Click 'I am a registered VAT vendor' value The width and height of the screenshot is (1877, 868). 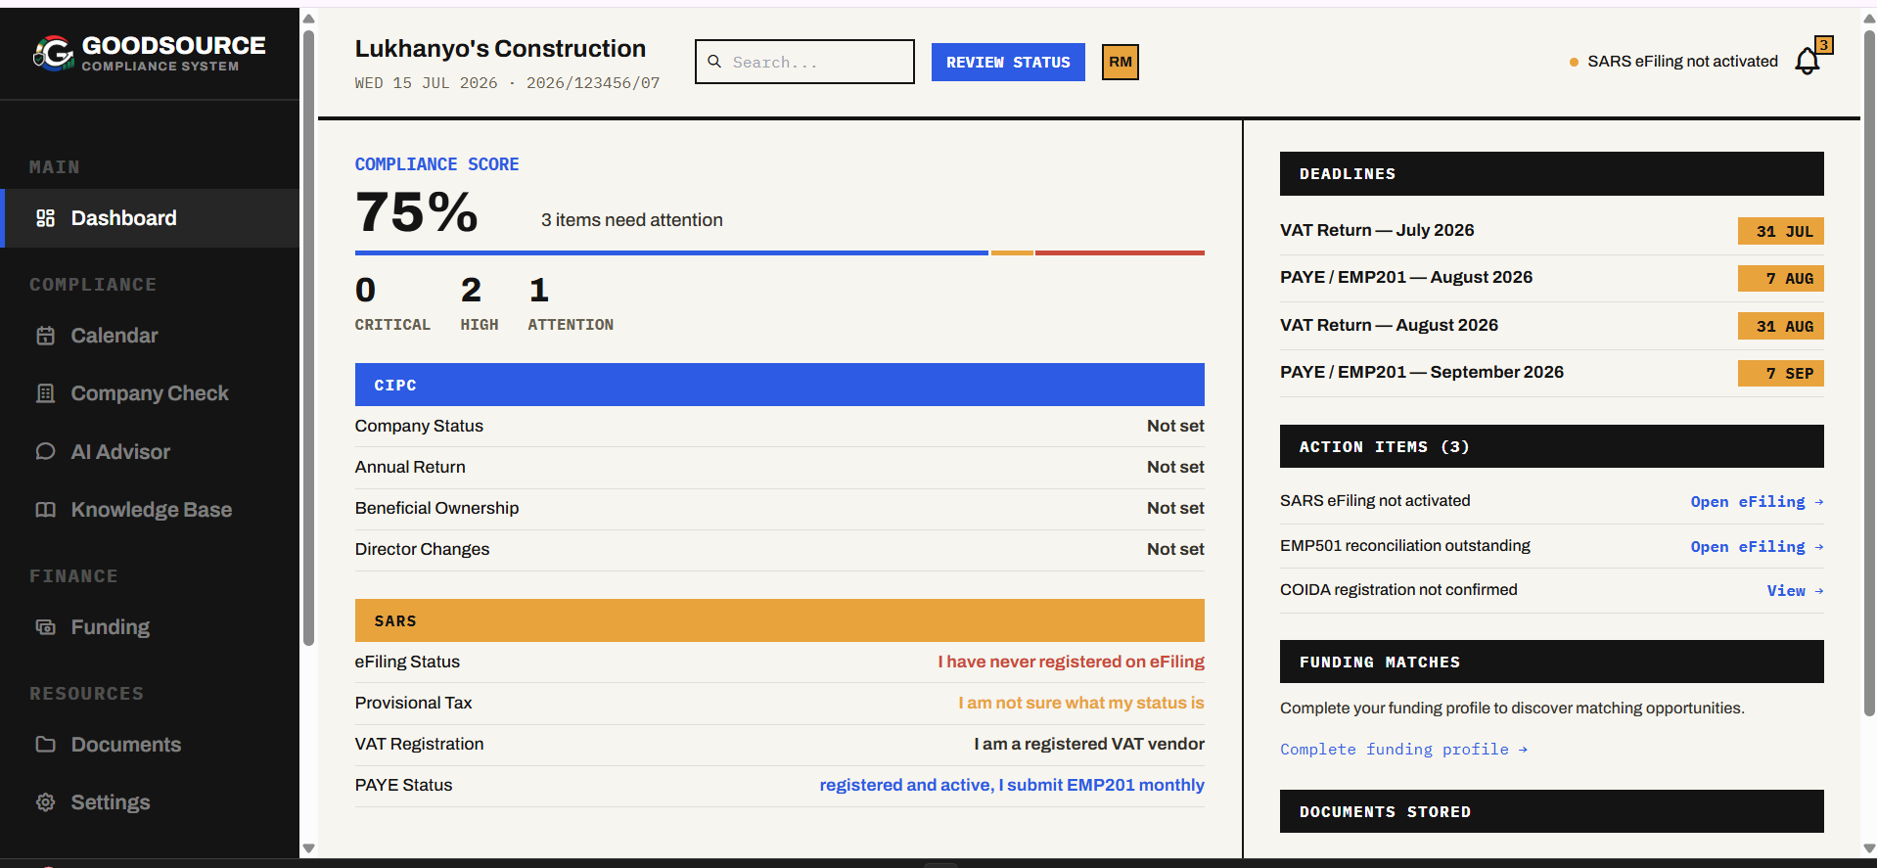point(1089,744)
